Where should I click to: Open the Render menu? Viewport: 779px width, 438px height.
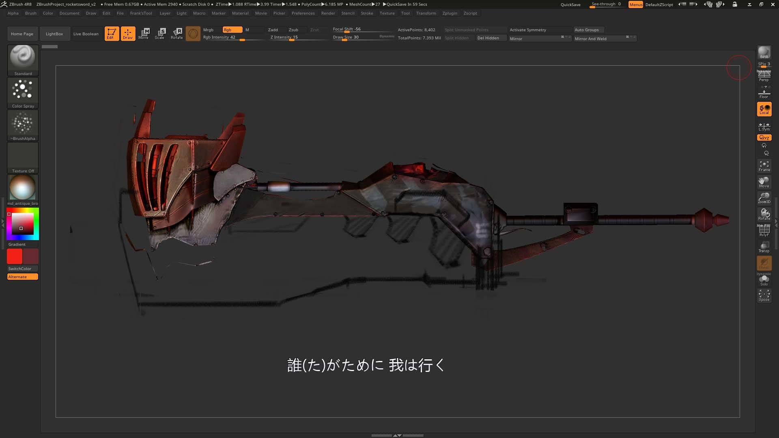pos(328,13)
